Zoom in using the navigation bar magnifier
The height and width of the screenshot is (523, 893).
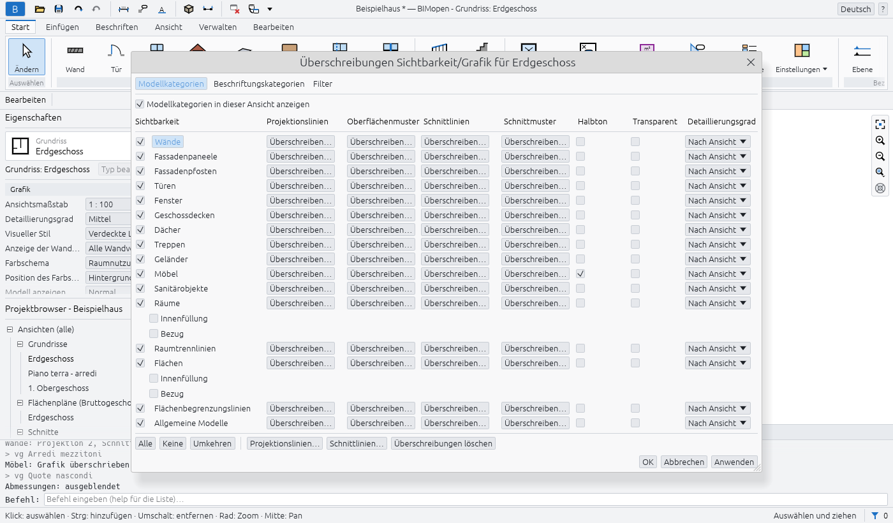[880, 140]
